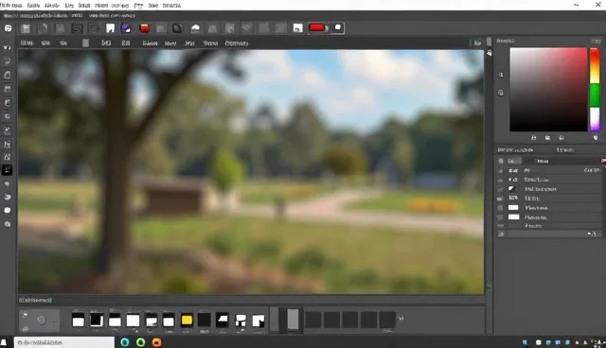Click the icon at layers panel footer's left
606x348 pixels.
pos(501,234)
